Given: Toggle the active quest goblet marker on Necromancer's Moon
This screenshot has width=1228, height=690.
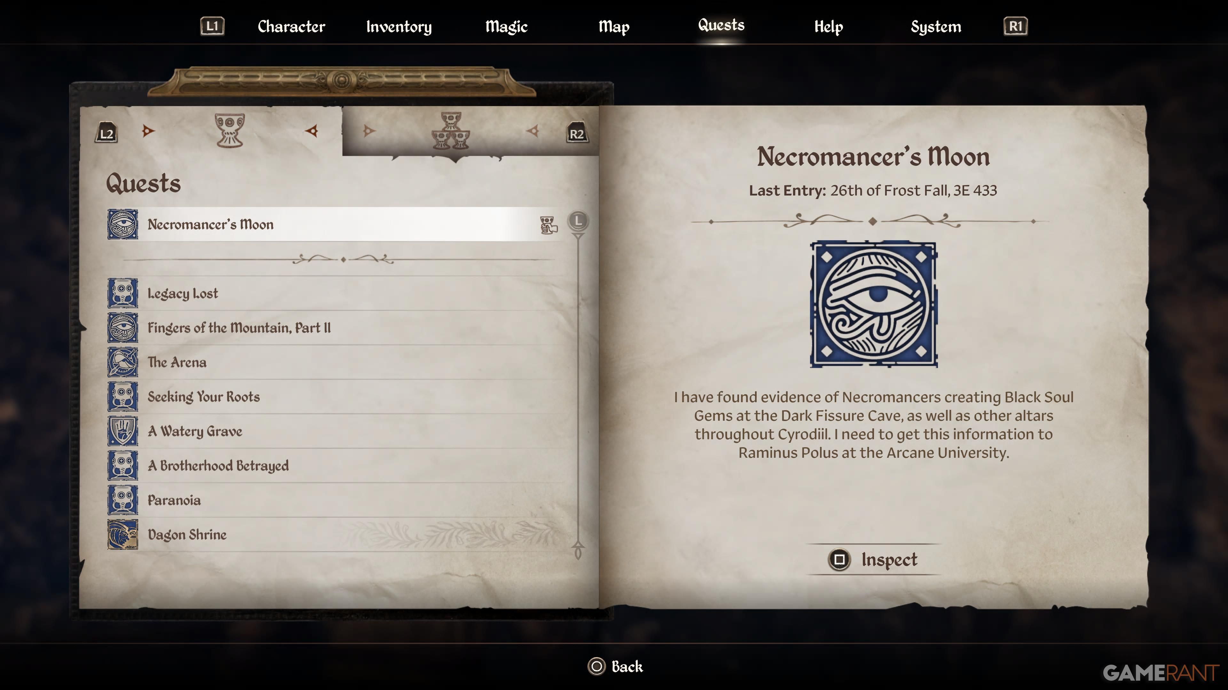Looking at the screenshot, I should pyautogui.click(x=549, y=225).
